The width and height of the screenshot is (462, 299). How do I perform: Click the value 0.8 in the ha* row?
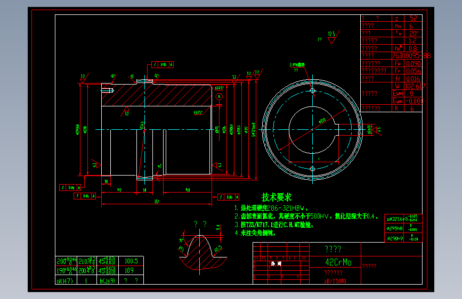click(413, 48)
